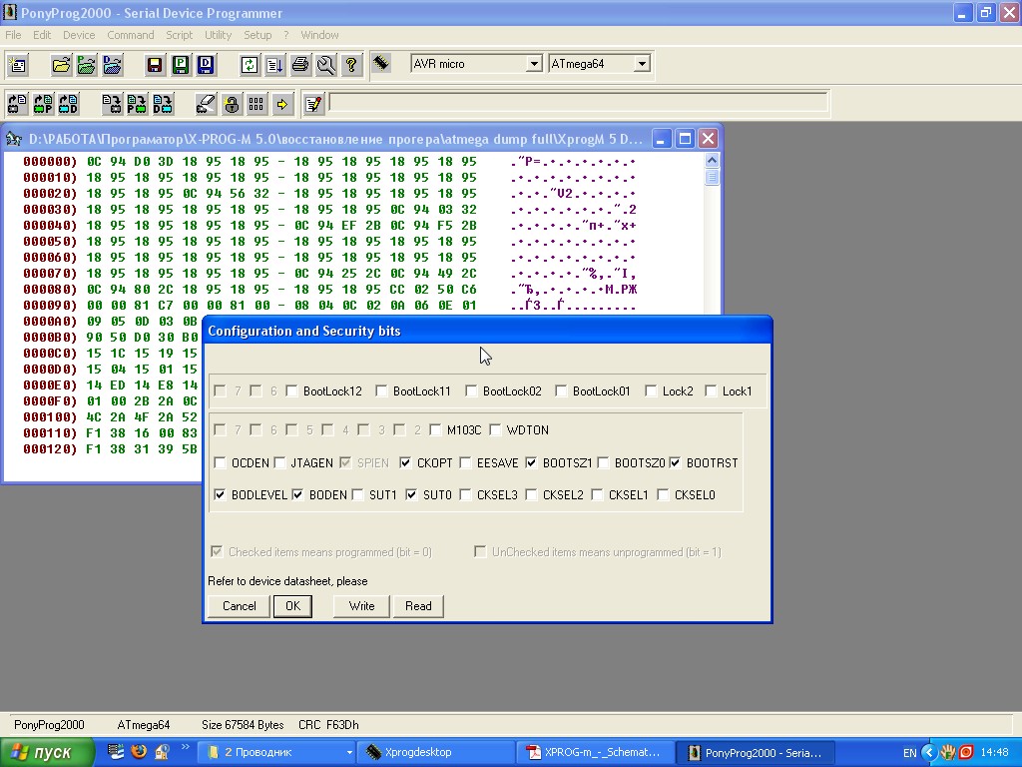
Task: Click the 2 Проводник taskbar group
Action: tap(277, 753)
